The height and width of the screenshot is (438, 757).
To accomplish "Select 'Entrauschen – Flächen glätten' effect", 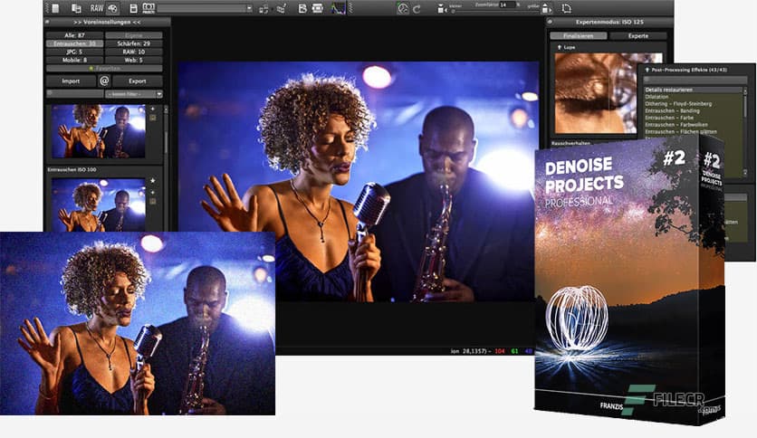I will (x=694, y=131).
